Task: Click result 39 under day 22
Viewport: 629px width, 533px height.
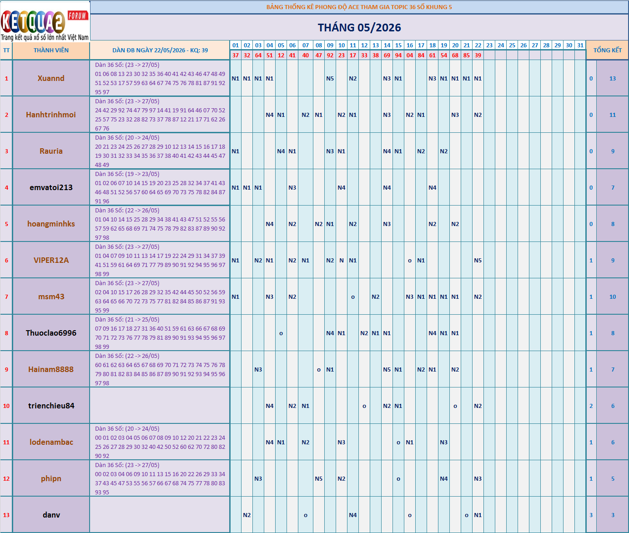Action: (x=478, y=55)
